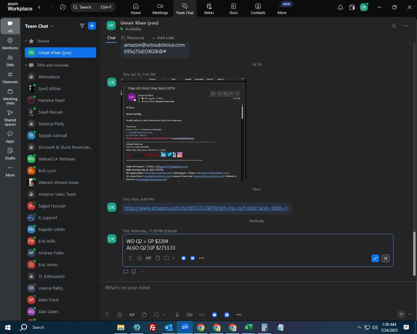The height and width of the screenshot is (334, 417).
Task: Click the blue new chat plus button
Action: click(92, 26)
